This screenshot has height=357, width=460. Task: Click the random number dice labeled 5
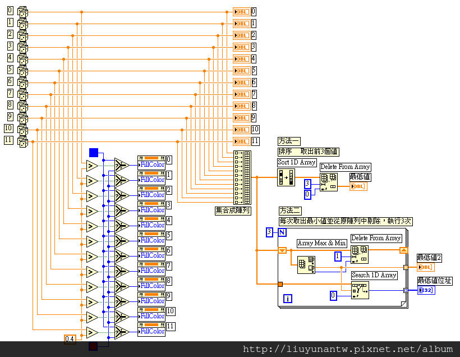[x=22, y=71]
